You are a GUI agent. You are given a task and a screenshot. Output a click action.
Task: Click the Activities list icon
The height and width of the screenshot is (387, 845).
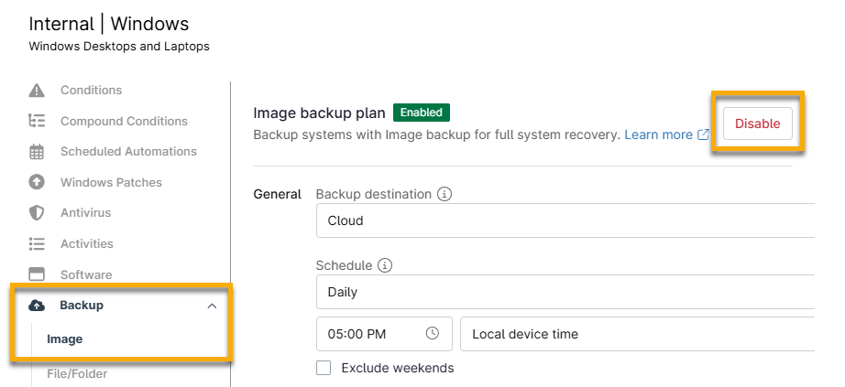coord(37,244)
